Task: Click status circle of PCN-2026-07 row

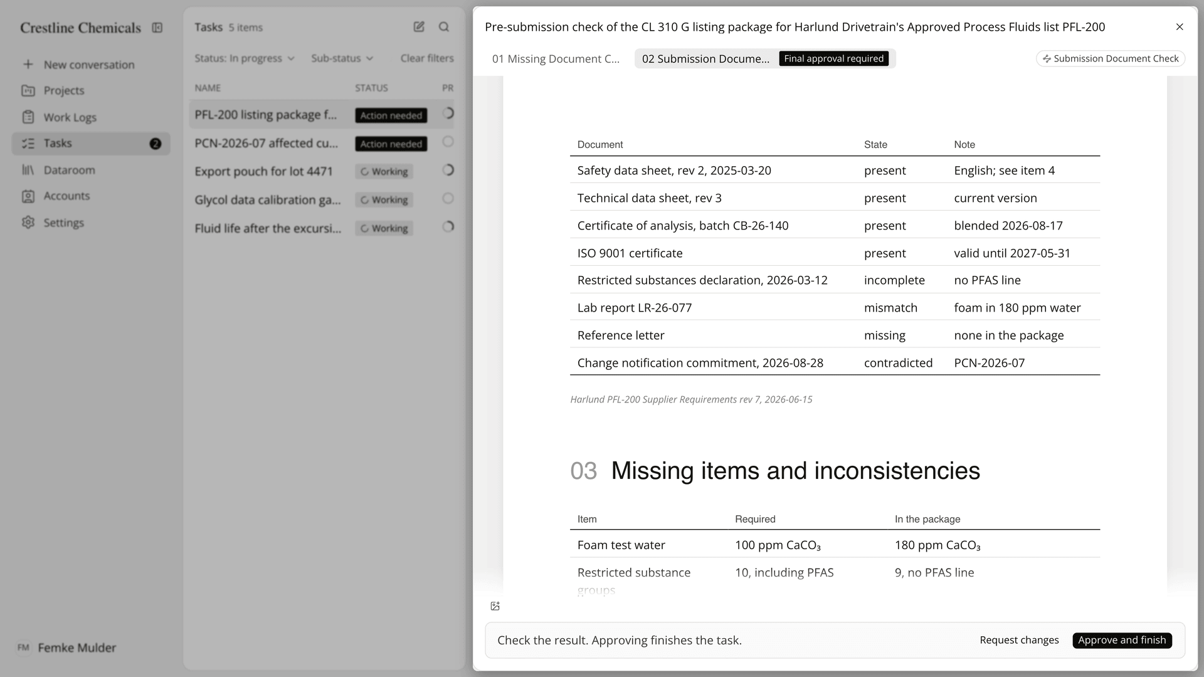Action: 448,142
